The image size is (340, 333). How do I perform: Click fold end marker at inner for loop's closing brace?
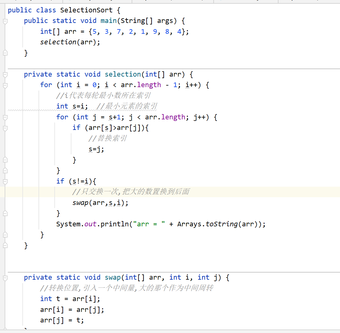(5, 171)
